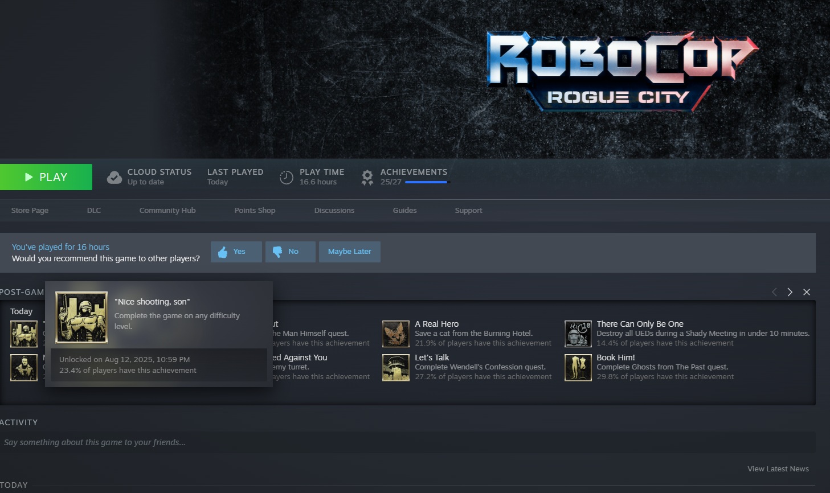The image size is (830, 493).
Task: Close the post-game summary panel
Action: [807, 292]
